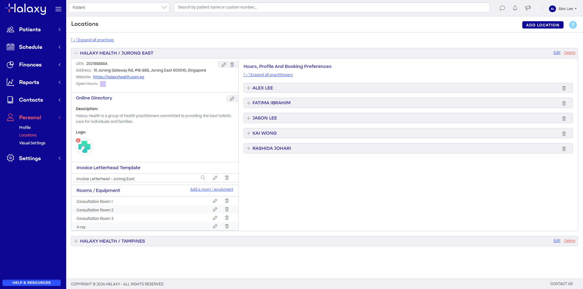The image size is (583, 289).
Task: Open the announcements megaphone icon
Action: (x=528, y=8)
